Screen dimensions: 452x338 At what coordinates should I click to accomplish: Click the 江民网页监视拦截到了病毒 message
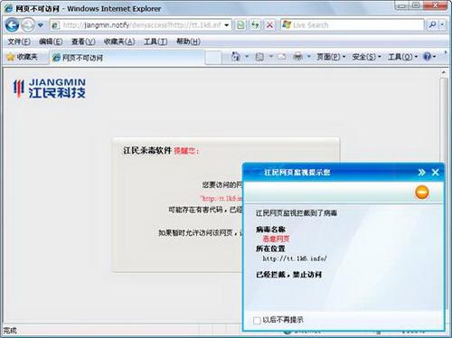click(x=297, y=213)
